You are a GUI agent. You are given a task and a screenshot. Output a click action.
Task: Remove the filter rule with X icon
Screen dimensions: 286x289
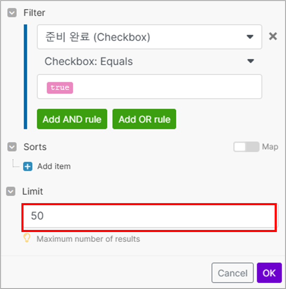[x=273, y=36]
